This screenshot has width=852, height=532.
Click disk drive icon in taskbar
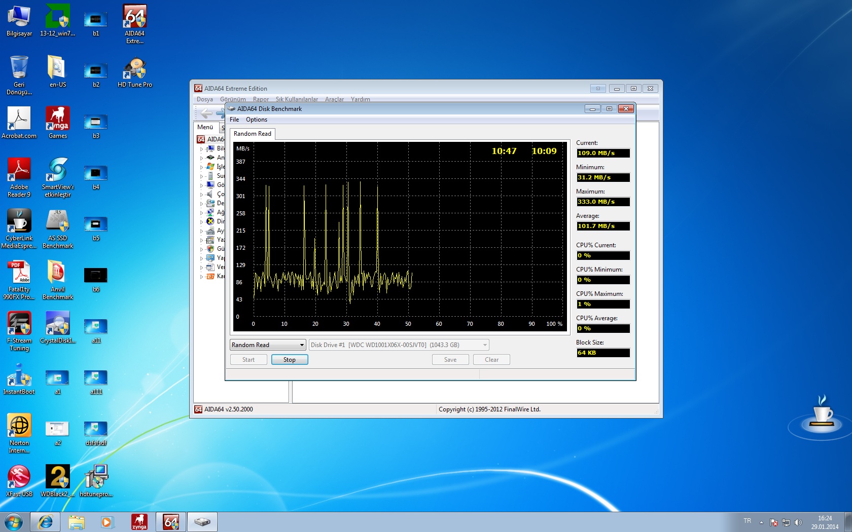click(202, 522)
